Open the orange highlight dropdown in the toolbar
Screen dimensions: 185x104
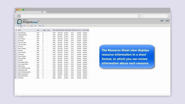pos(28,26)
